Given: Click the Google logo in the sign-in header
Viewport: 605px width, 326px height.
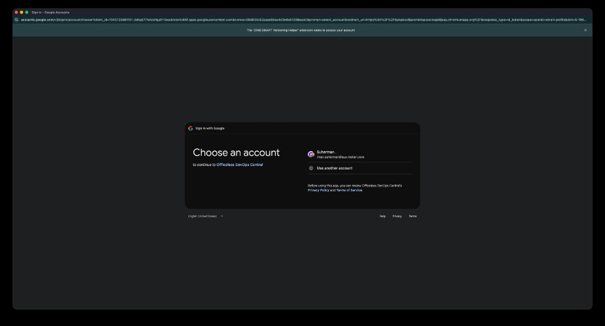Looking at the screenshot, I should point(191,129).
